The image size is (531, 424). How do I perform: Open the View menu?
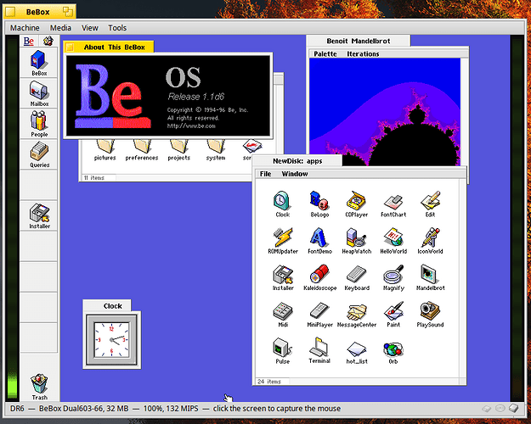[90, 28]
